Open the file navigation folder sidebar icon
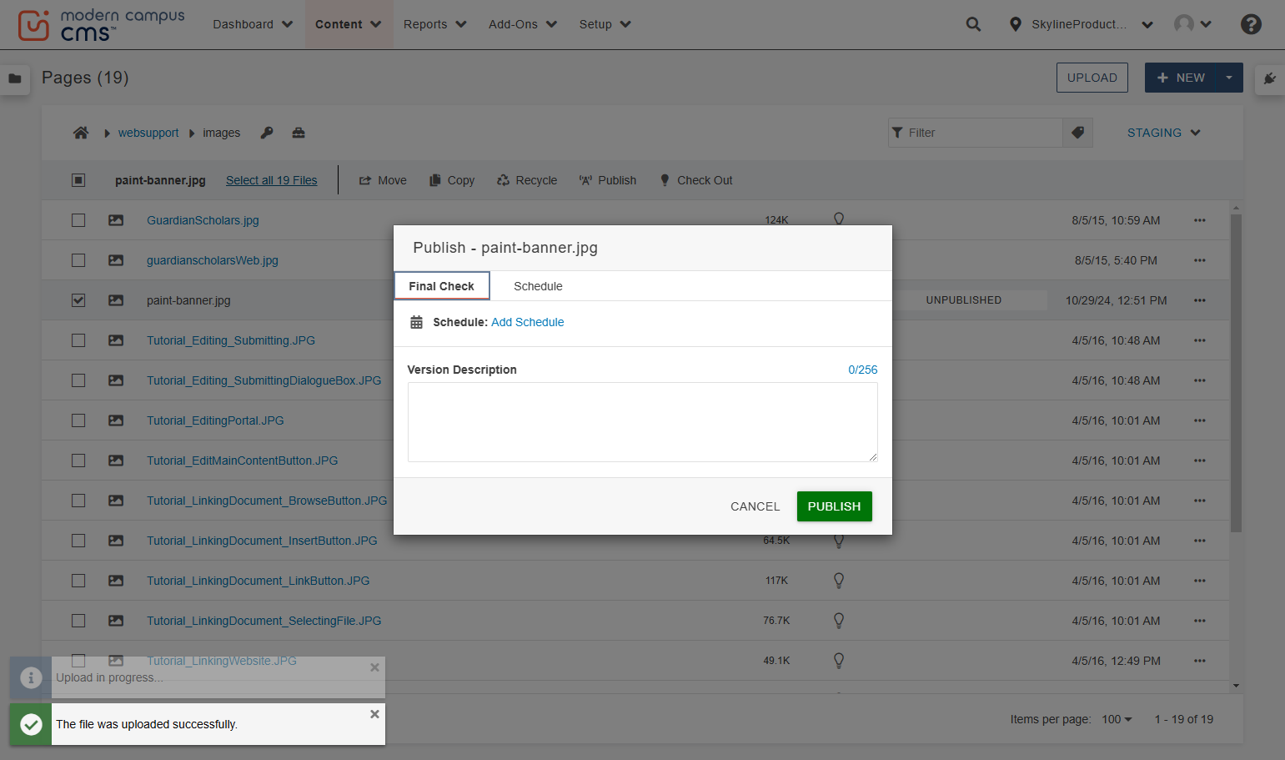 pos(15,78)
